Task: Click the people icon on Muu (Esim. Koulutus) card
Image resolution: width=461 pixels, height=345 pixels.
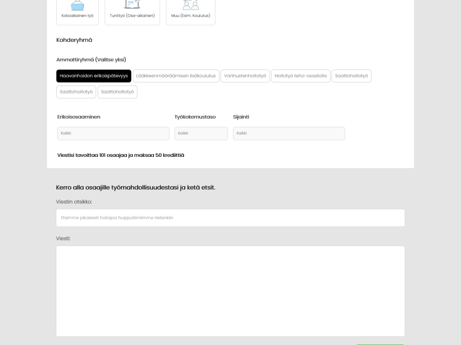Action: coord(190,6)
